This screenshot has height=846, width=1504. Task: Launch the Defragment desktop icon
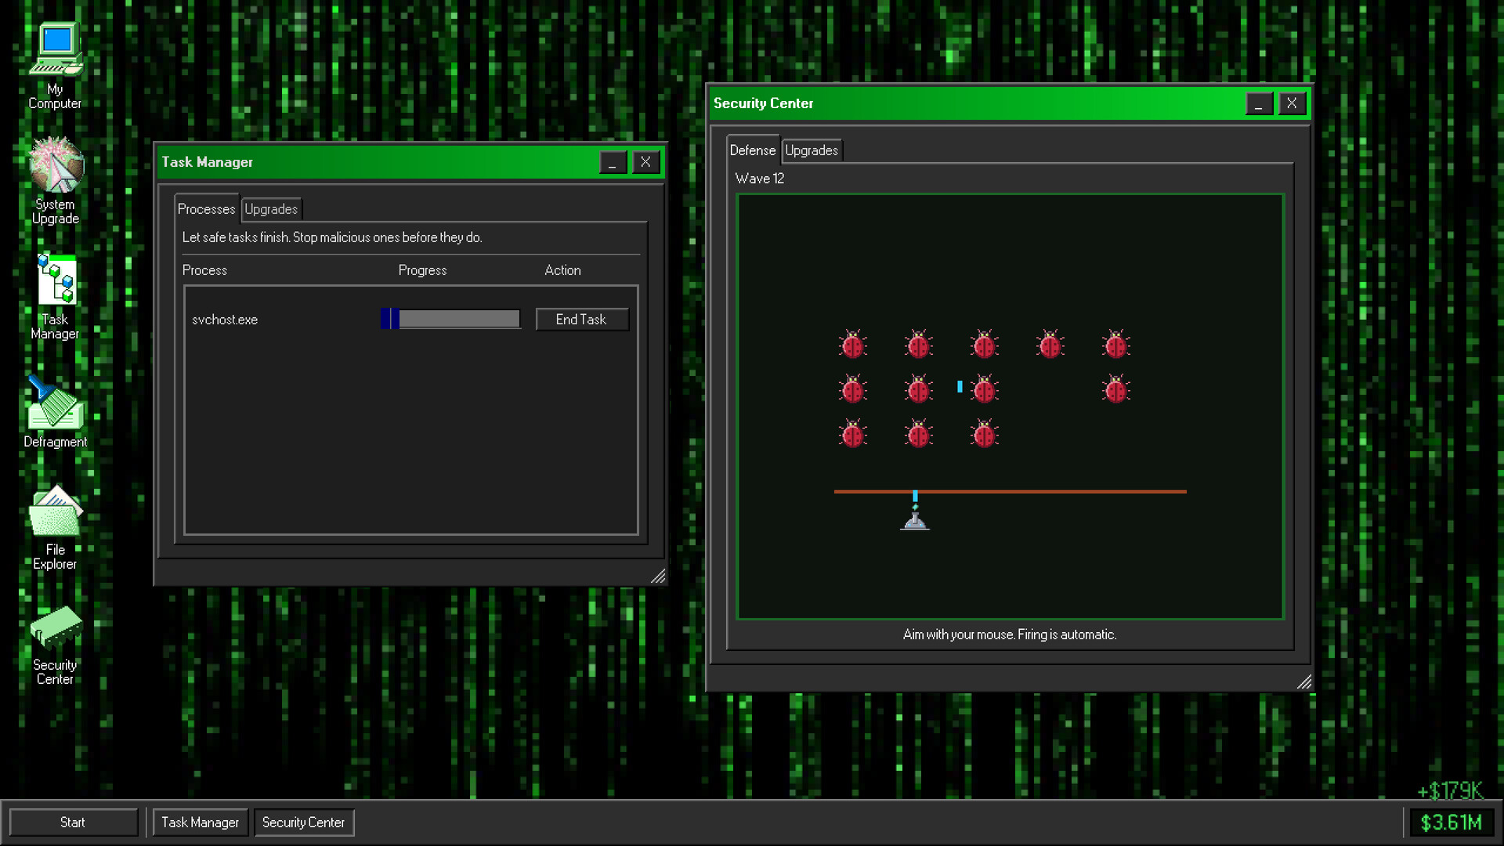[x=55, y=412]
